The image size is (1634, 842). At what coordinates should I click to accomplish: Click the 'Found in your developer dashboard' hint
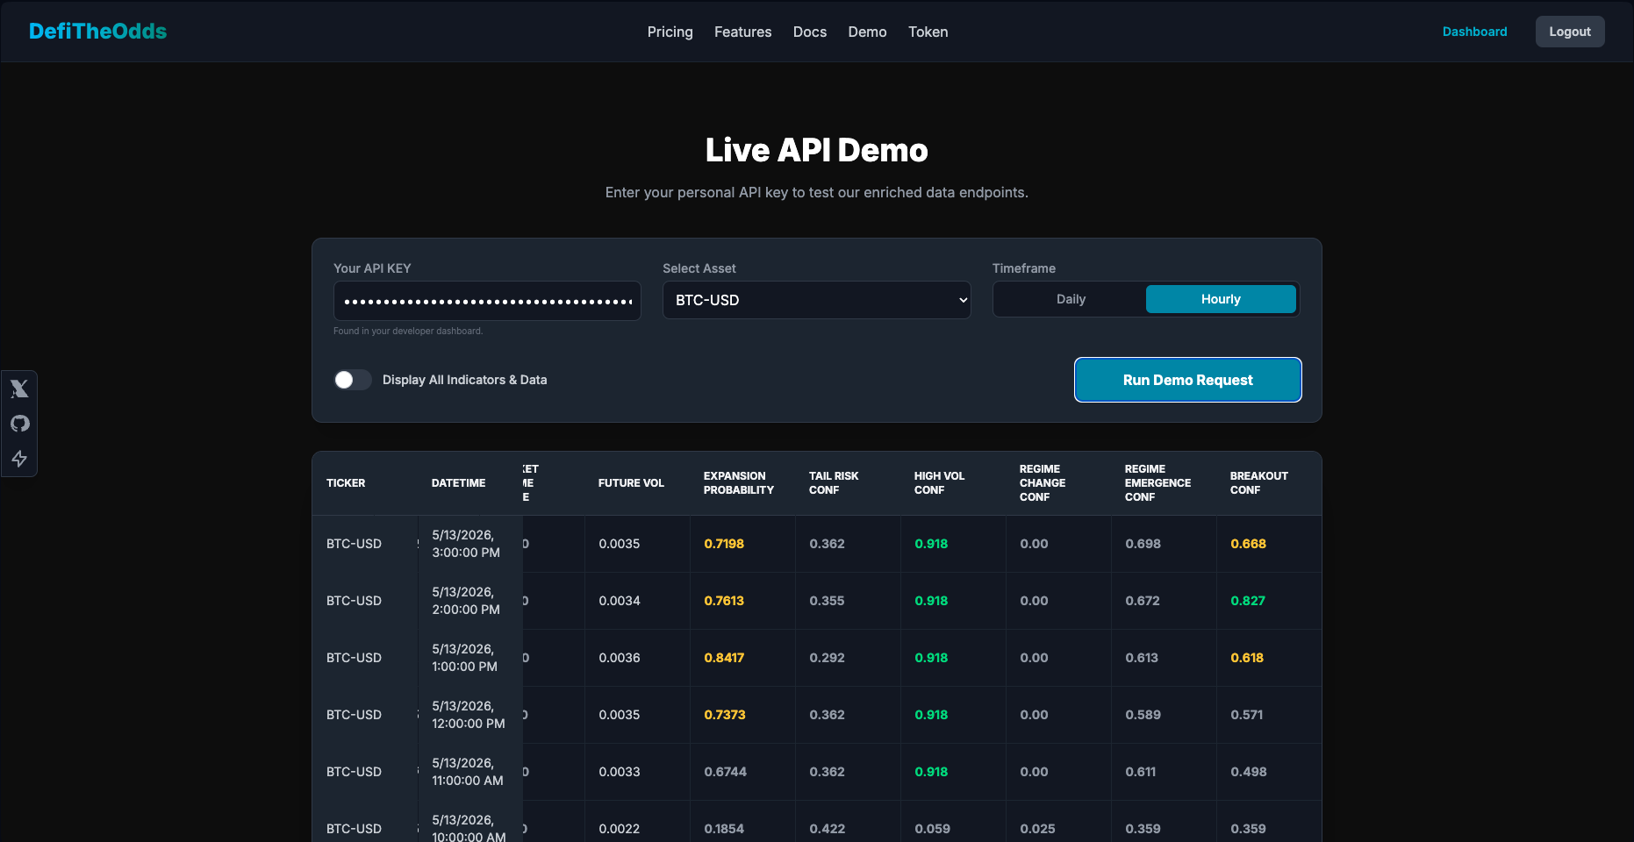click(408, 331)
